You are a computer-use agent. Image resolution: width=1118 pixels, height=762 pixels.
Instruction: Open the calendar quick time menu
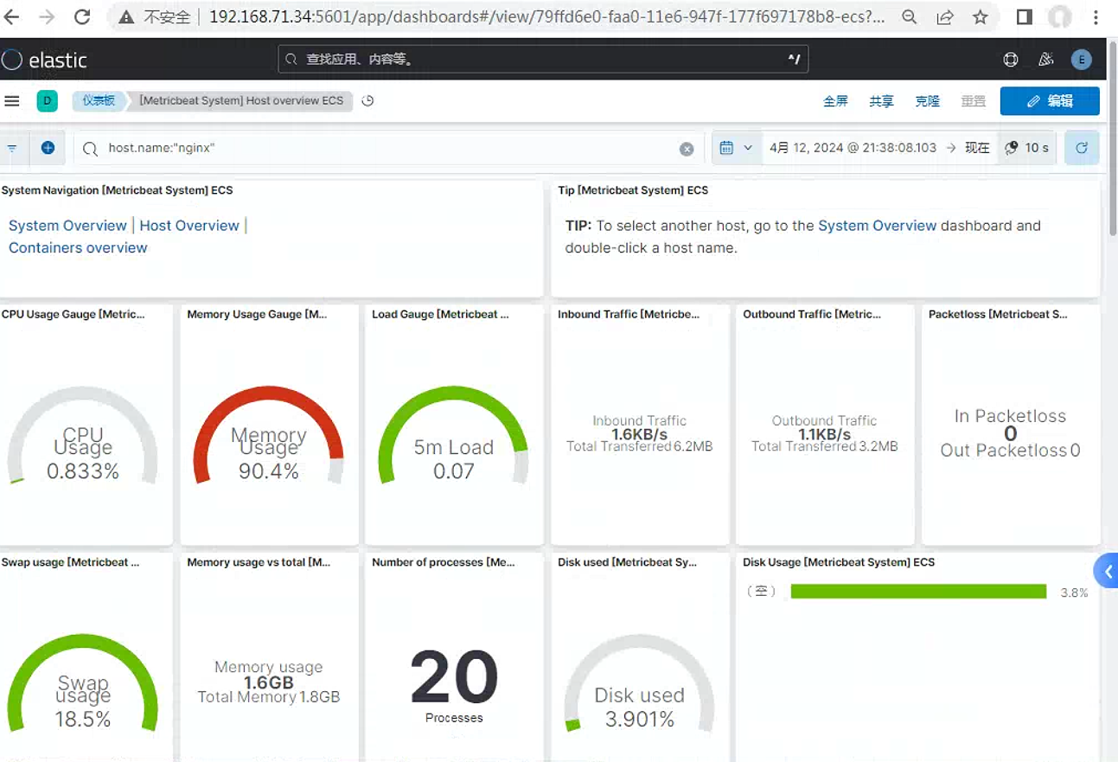(x=736, y=148)
